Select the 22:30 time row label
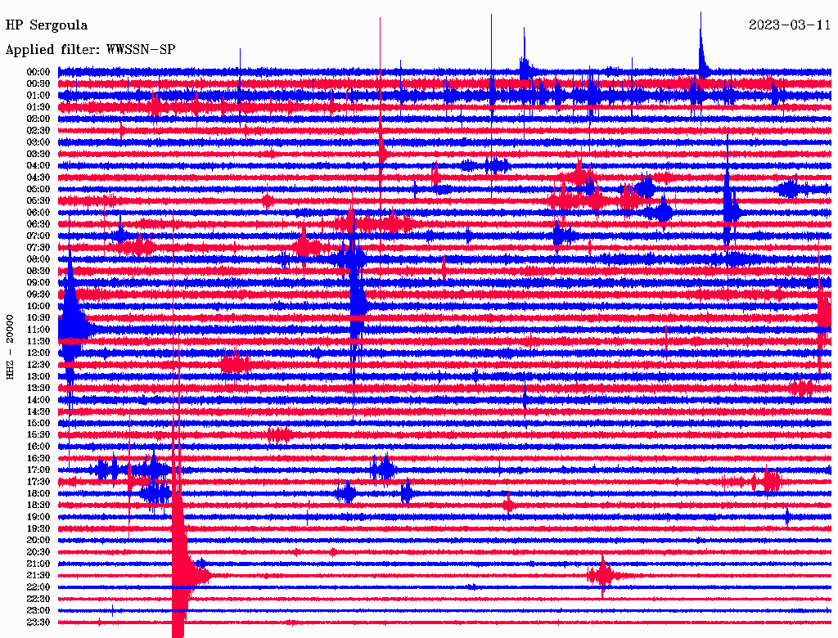Viewport: 838px width, 638px height. (38, 599)
